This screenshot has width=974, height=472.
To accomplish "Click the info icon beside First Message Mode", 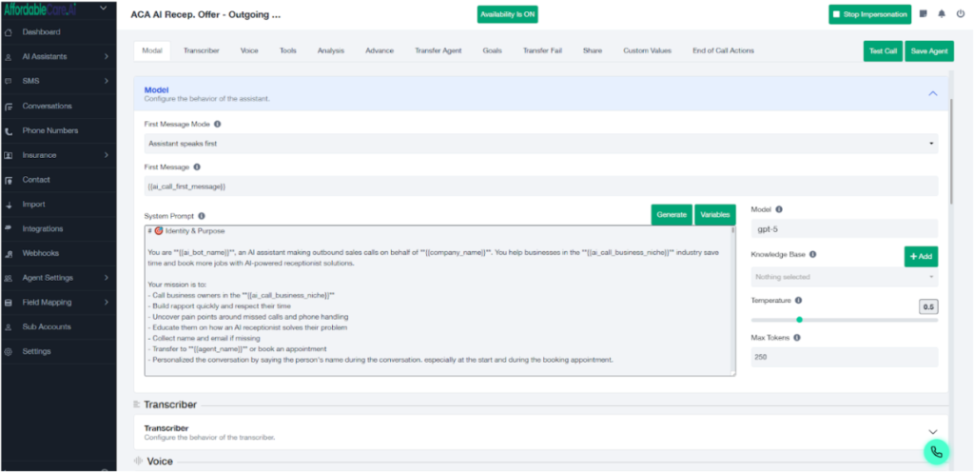I will pyautogui.click(x=217, y=124).
